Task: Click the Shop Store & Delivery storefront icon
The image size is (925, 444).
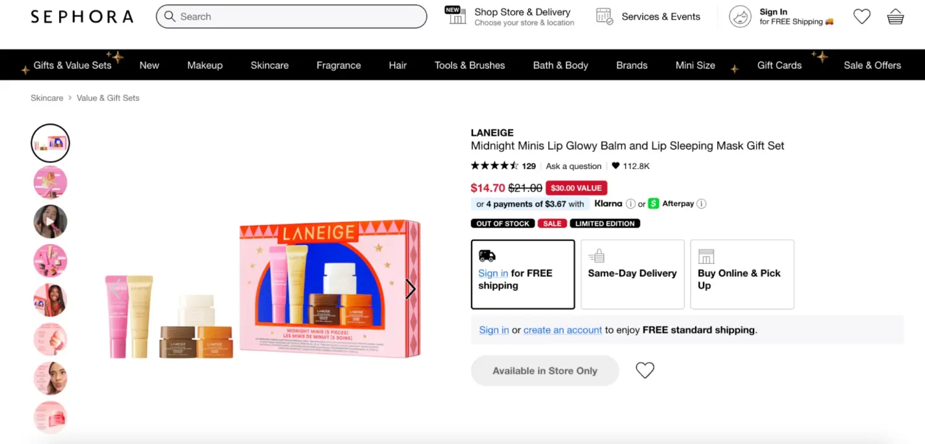Action: point(455,16)
